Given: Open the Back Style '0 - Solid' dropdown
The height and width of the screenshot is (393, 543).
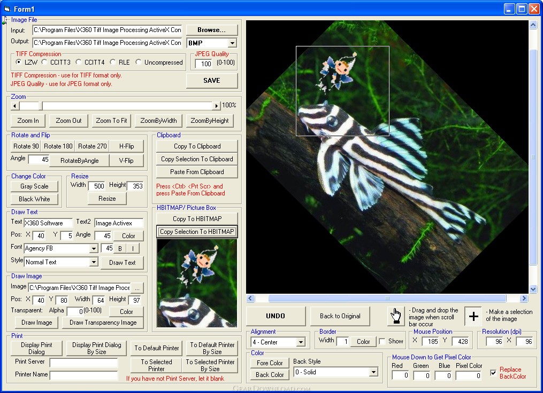Looking at the screenshot, I should point(373,372).
